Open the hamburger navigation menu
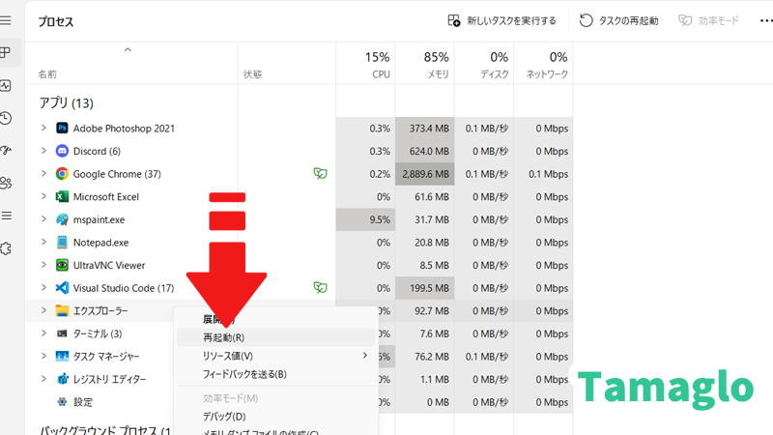The height and width of the screenshot is (435, 773). (x=6, y=20)
